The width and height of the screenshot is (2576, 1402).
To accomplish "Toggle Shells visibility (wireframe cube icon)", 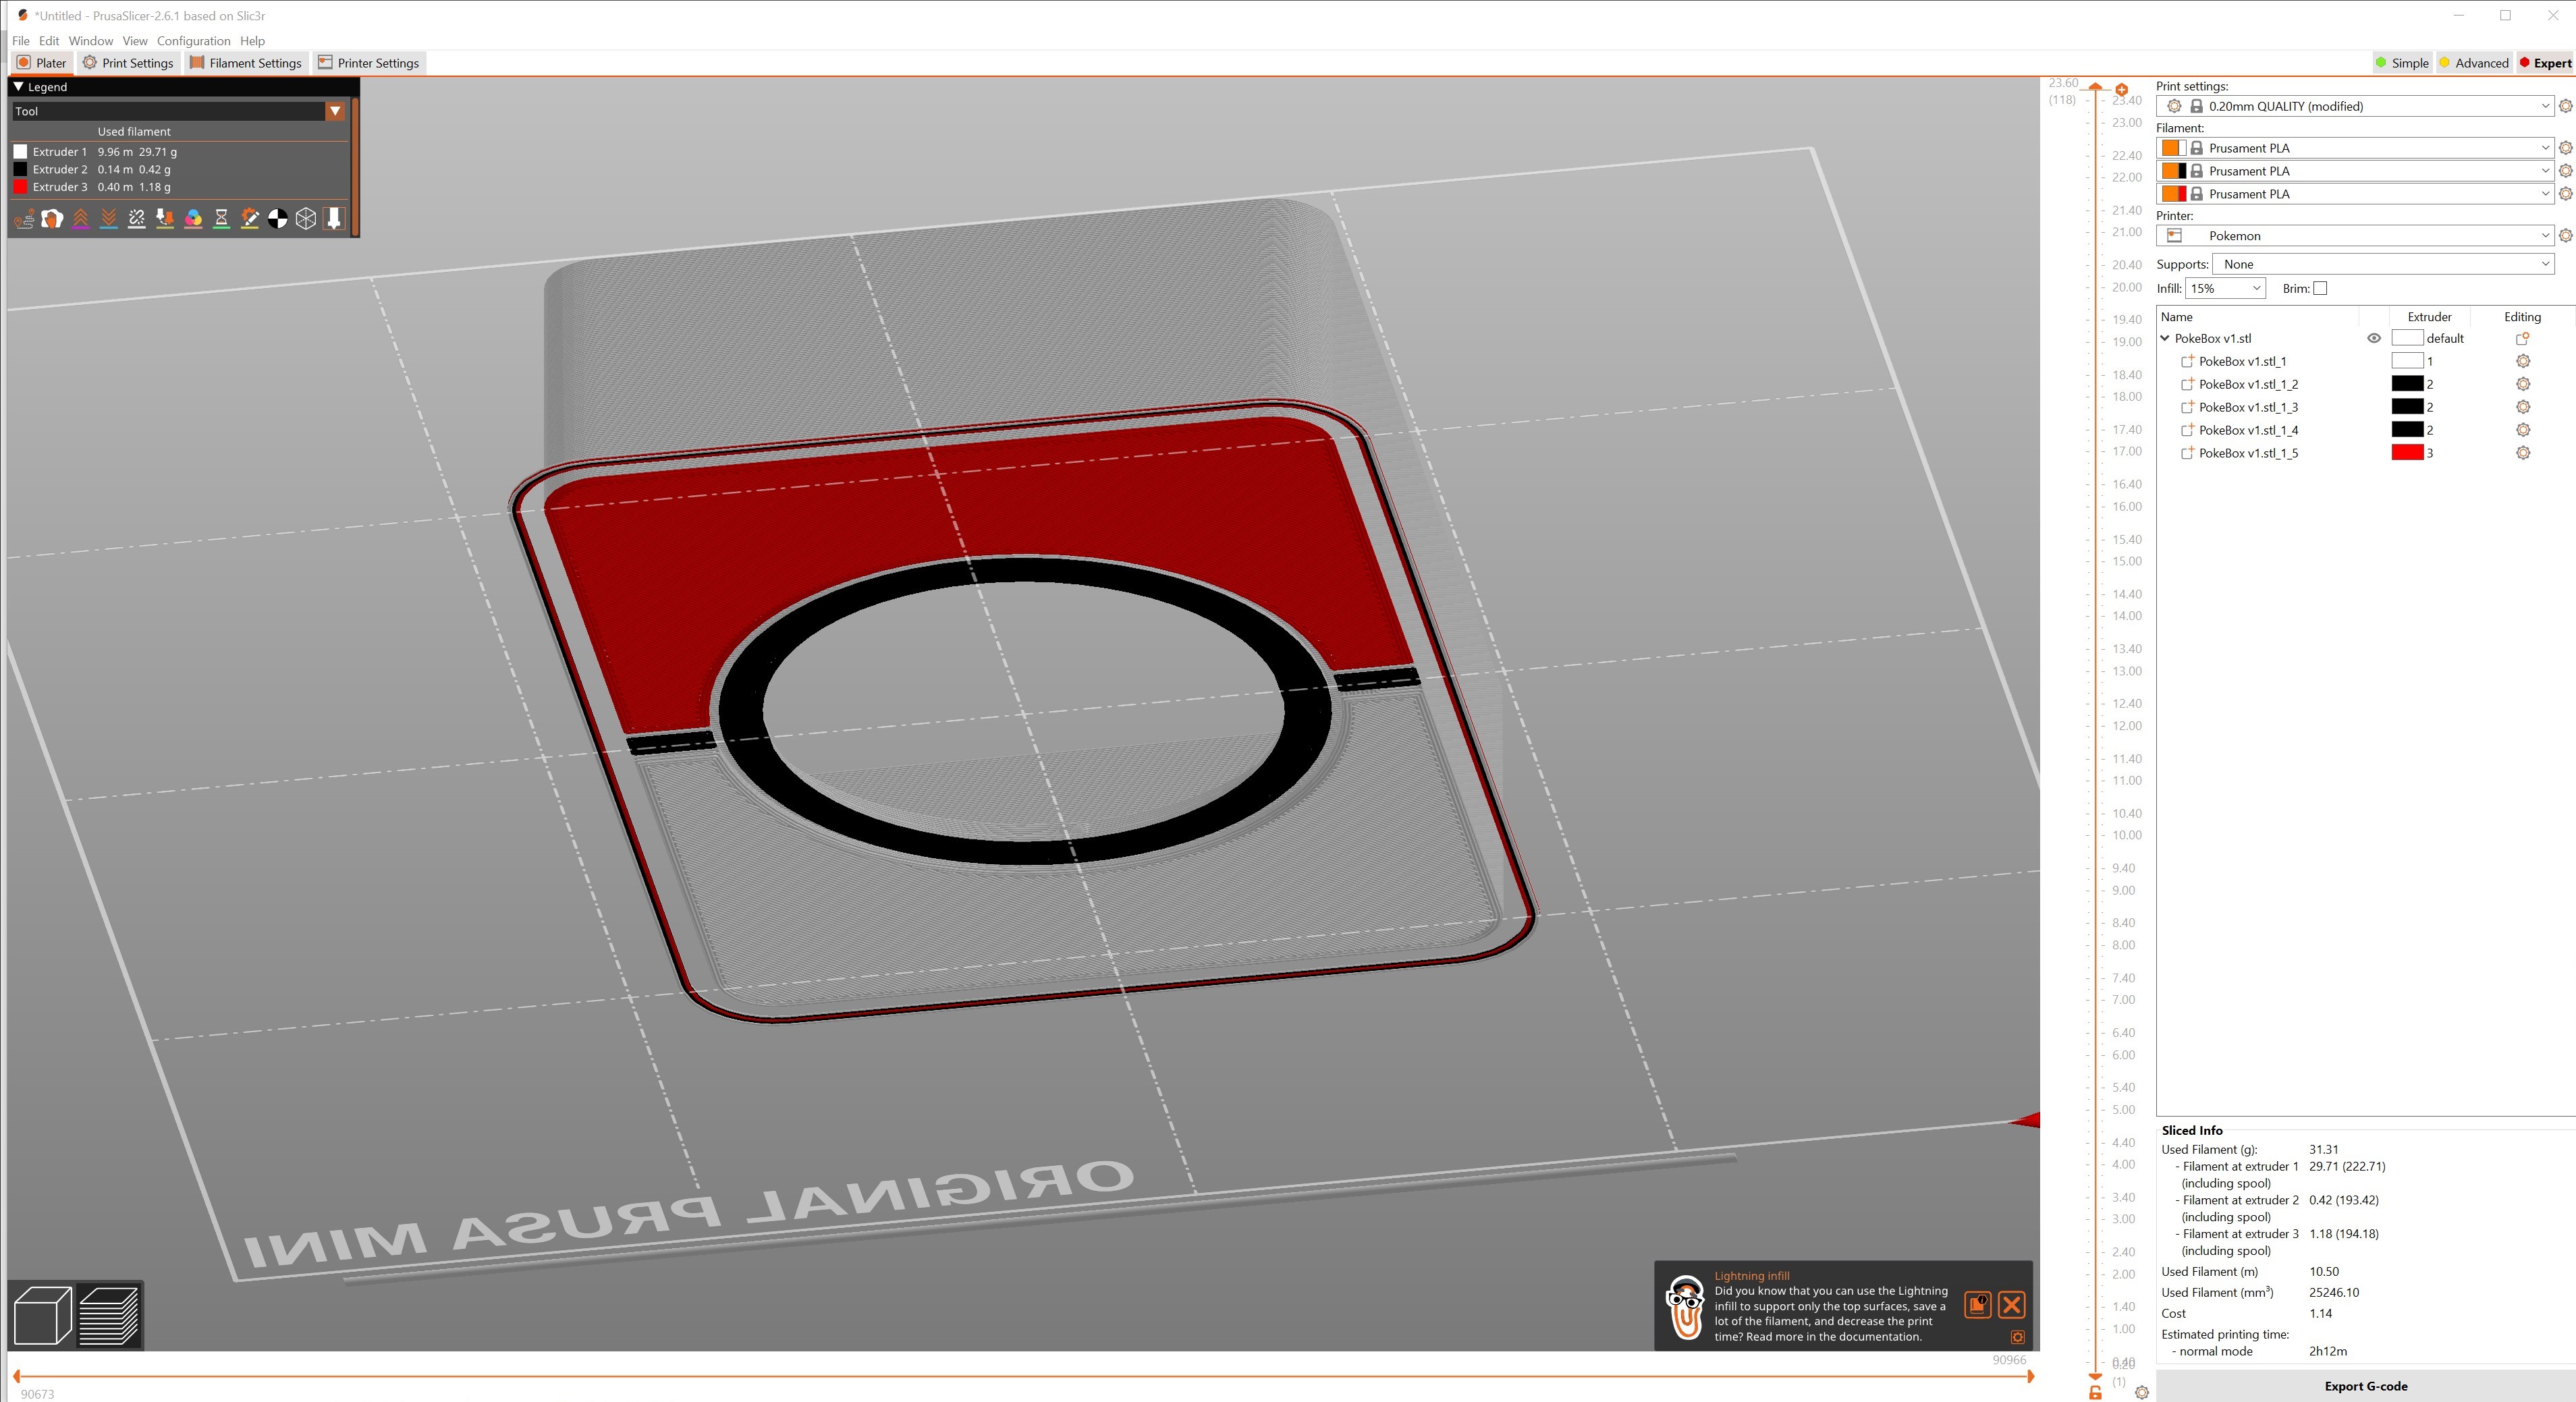I will coord(306,218).
